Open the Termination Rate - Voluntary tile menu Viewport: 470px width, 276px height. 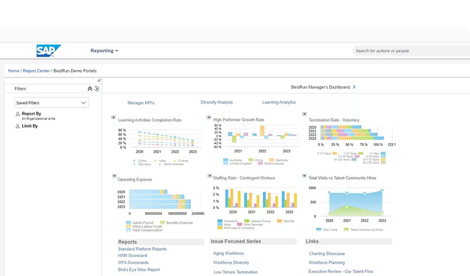(x=304, y=114)
